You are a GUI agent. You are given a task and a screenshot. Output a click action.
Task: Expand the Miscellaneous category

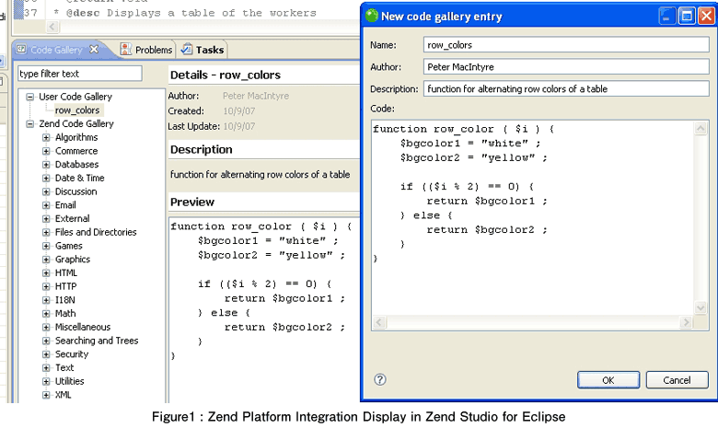pyautogui.click(x=46, y=328)
